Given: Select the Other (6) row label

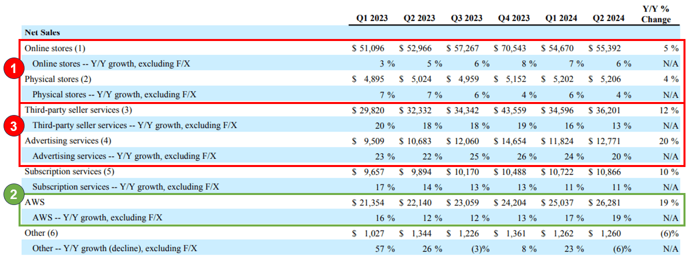Looking at the screenshot, I should [42, 233].
